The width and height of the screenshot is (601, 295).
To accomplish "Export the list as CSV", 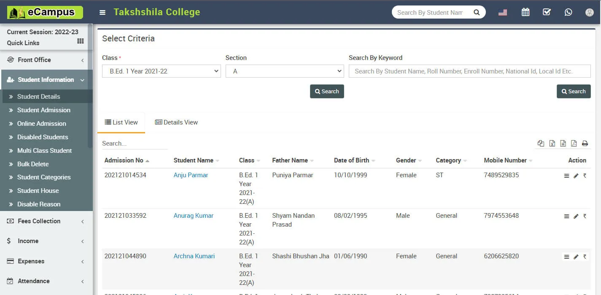I will (x=562, y=143).
